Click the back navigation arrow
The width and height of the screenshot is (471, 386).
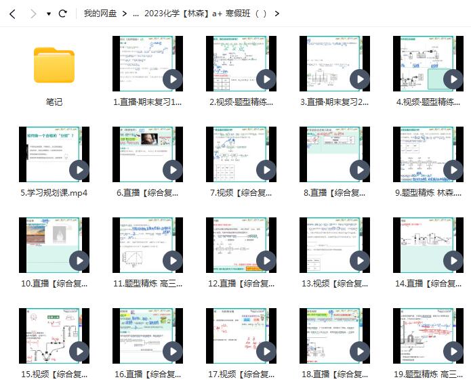coord(12,14)
